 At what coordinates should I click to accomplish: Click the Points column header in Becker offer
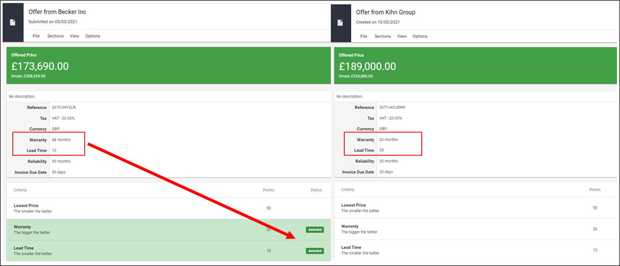[268, 190]
